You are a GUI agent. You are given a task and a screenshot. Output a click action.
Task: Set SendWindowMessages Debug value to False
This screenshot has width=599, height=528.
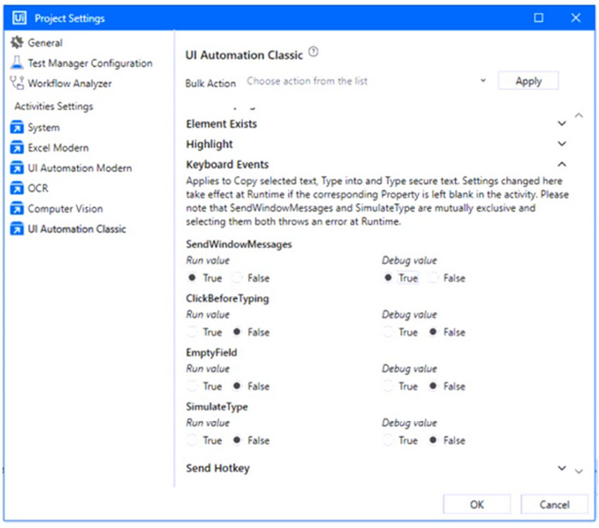point(433,277)
